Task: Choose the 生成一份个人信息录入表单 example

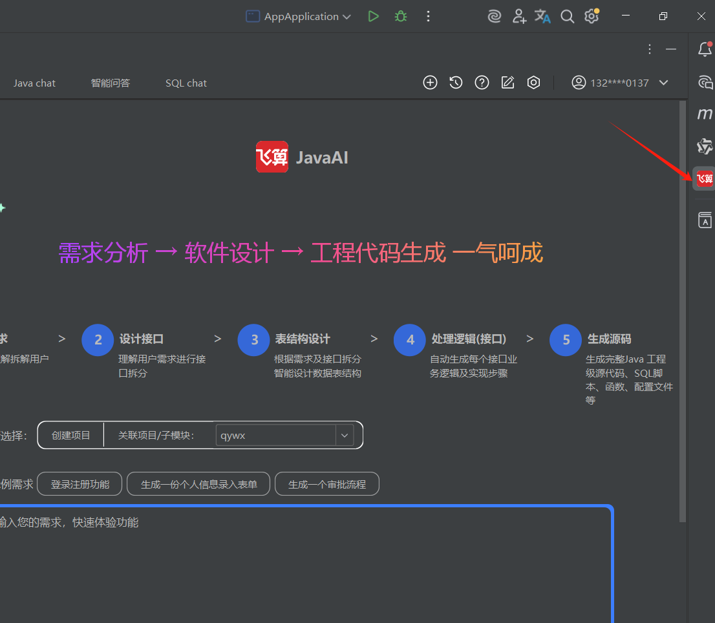Action: point(199,484)
